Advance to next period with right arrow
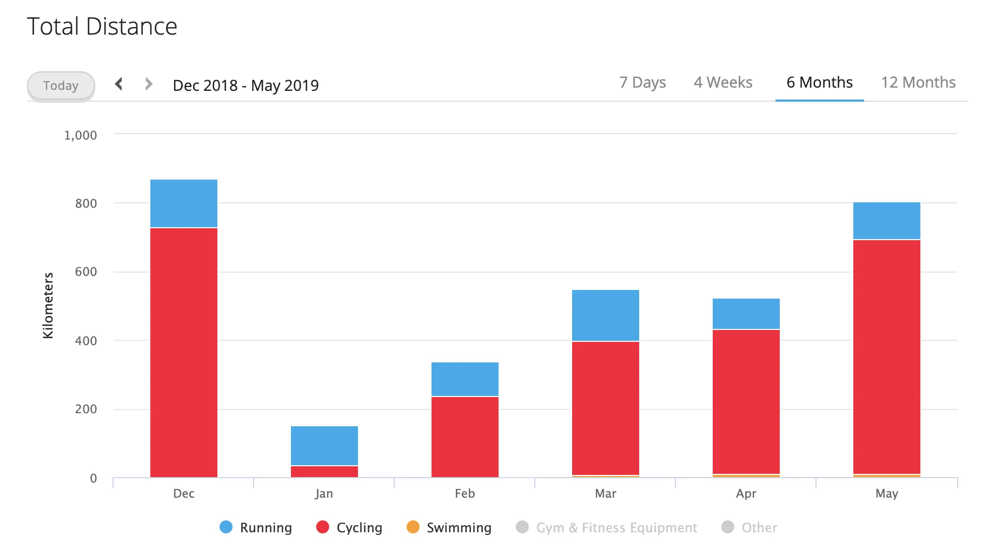 [x=149, y=84]
